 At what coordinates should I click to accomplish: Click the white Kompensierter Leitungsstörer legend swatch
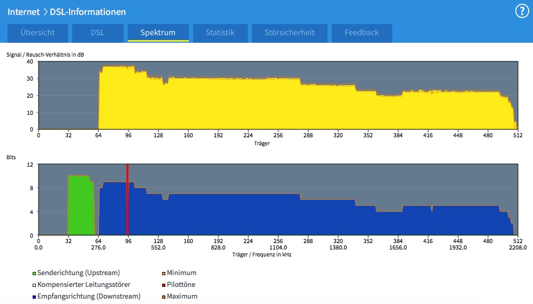pos(34,285)
